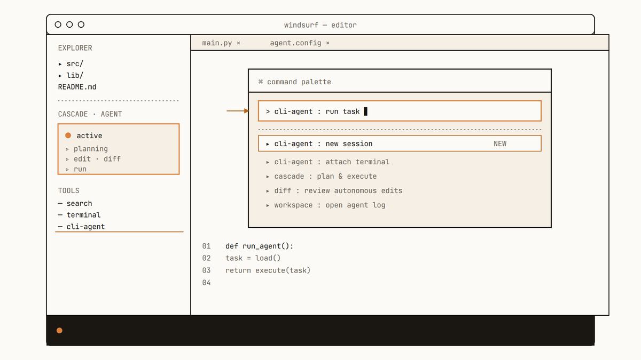
Task: Expand the edit · diff step triangle
Action: click(68, 159)
